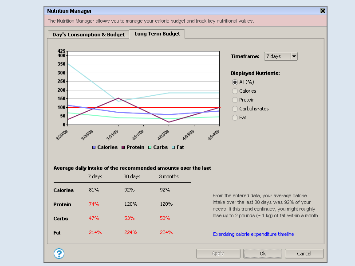This screenshot has width=355, height=266.
Task: Open Exercising calorie expenditure timeline link
Action: [253, 234]
